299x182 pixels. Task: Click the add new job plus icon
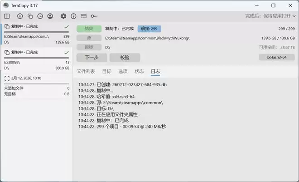tap(19, 16)
